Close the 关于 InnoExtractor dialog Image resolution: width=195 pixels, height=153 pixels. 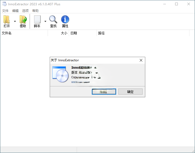click(141, 60)
